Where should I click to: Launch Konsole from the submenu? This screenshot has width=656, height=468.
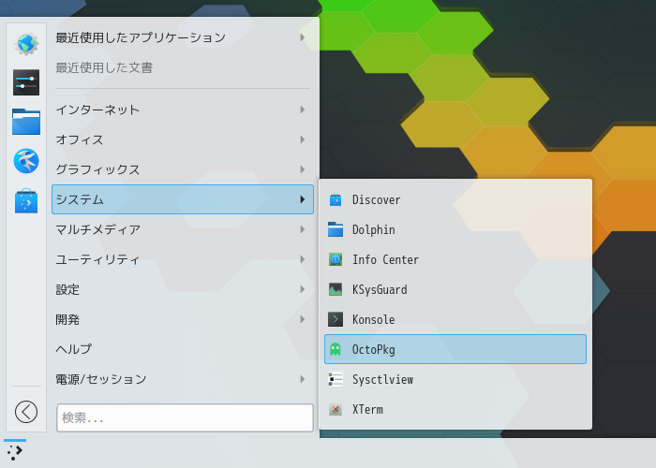[x=455, y=319]
